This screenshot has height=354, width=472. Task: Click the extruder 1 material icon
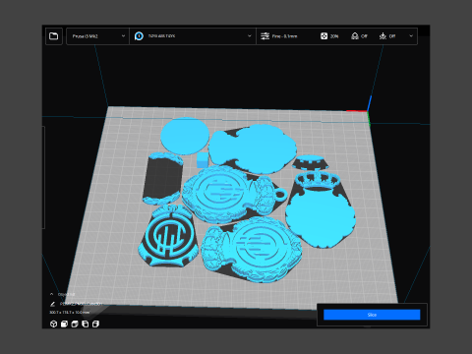tap(139, 36)
